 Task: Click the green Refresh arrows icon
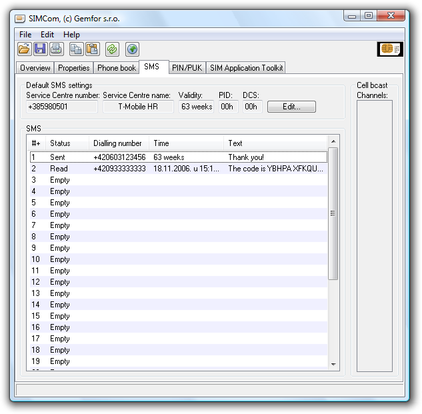(x=112, y=49)
